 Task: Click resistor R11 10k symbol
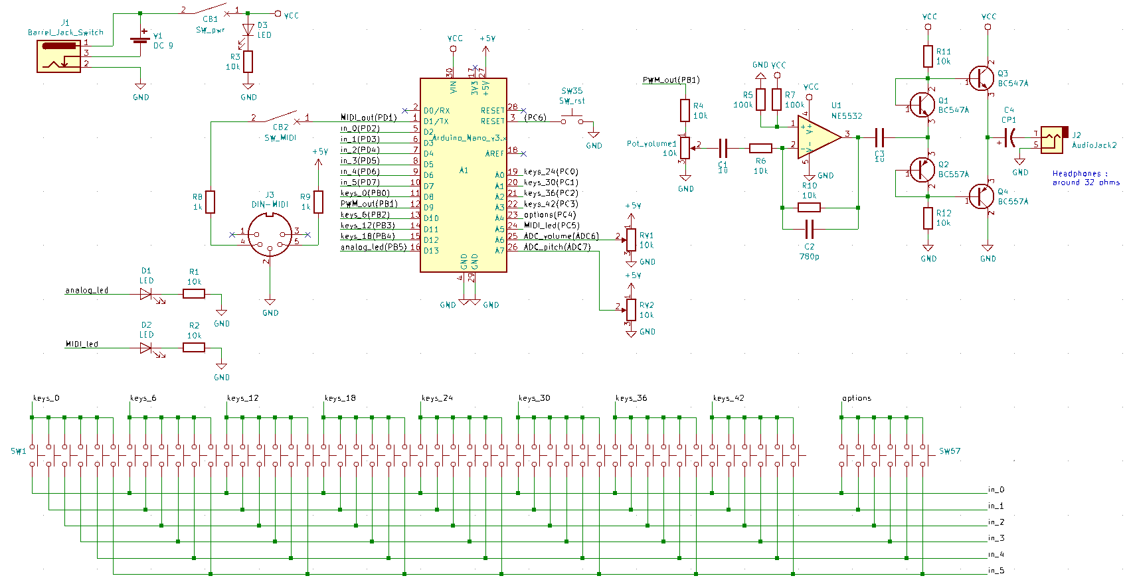[928, 56]
